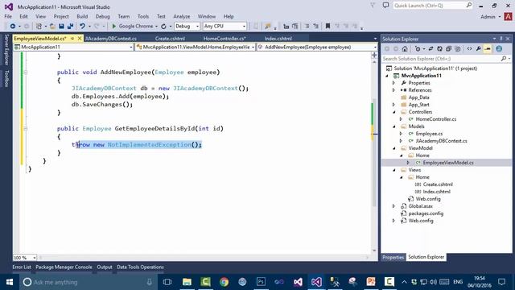Expand the Global.asax node
This screenshot has width=515, height=290.
click(x=393, y=206)
